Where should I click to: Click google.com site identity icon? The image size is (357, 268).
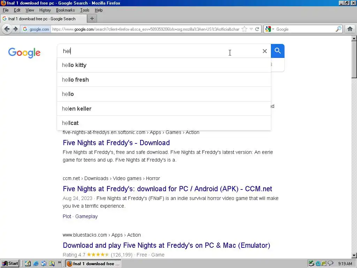click(x=36, y=29)
